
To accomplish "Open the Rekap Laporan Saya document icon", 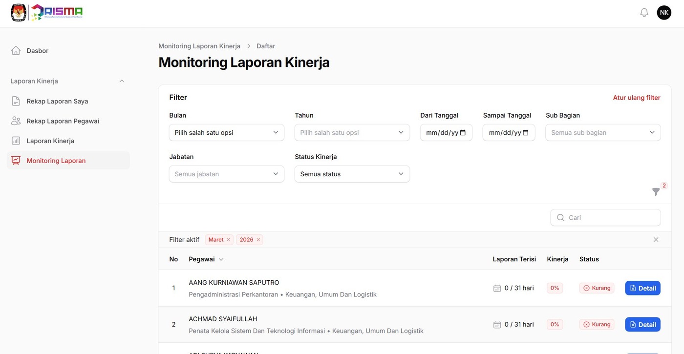I will point(15,101).
